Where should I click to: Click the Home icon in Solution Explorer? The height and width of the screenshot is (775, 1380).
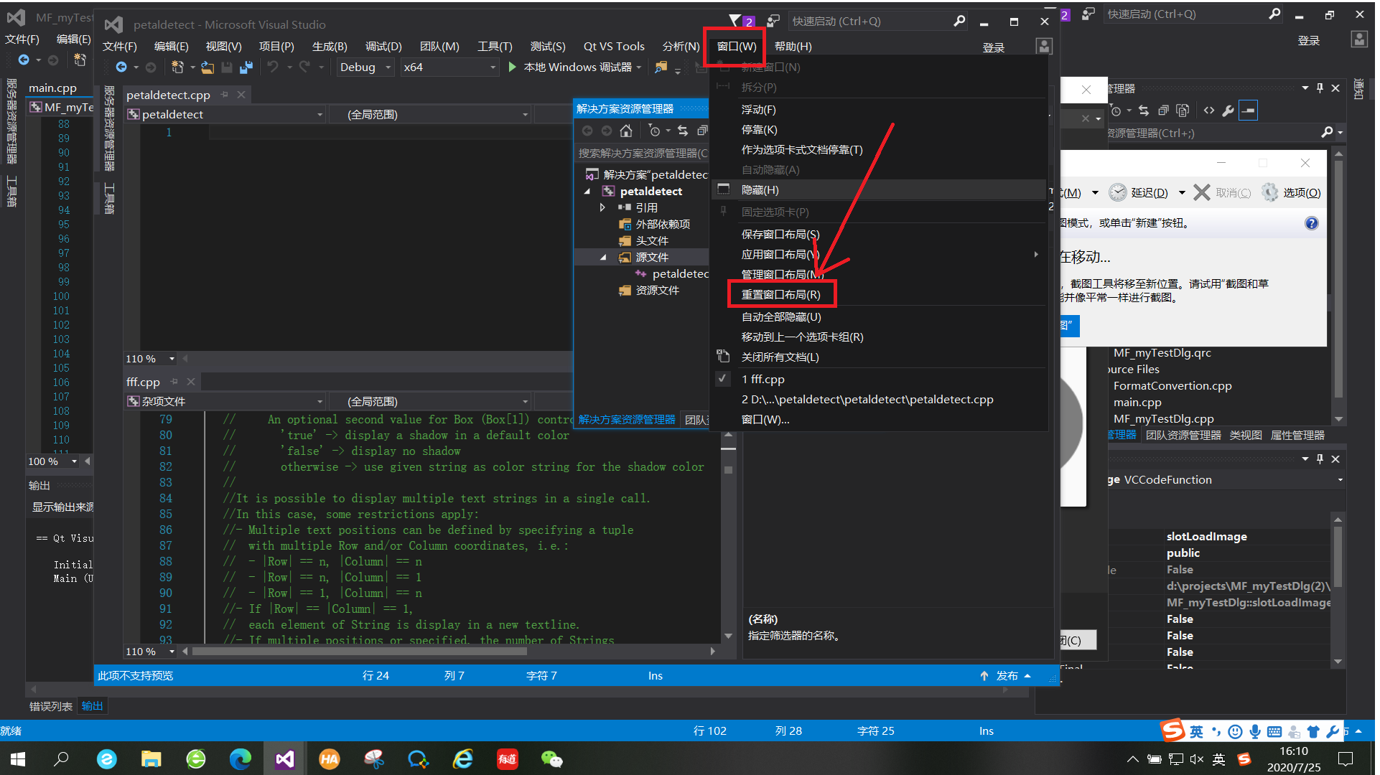tap(626, 131)
